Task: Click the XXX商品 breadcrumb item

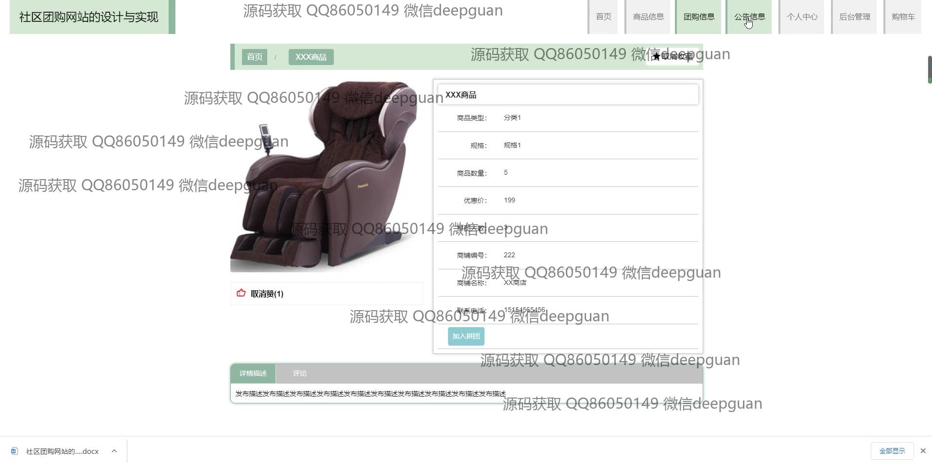Action: pyautogui.click(x=311, y=57)
